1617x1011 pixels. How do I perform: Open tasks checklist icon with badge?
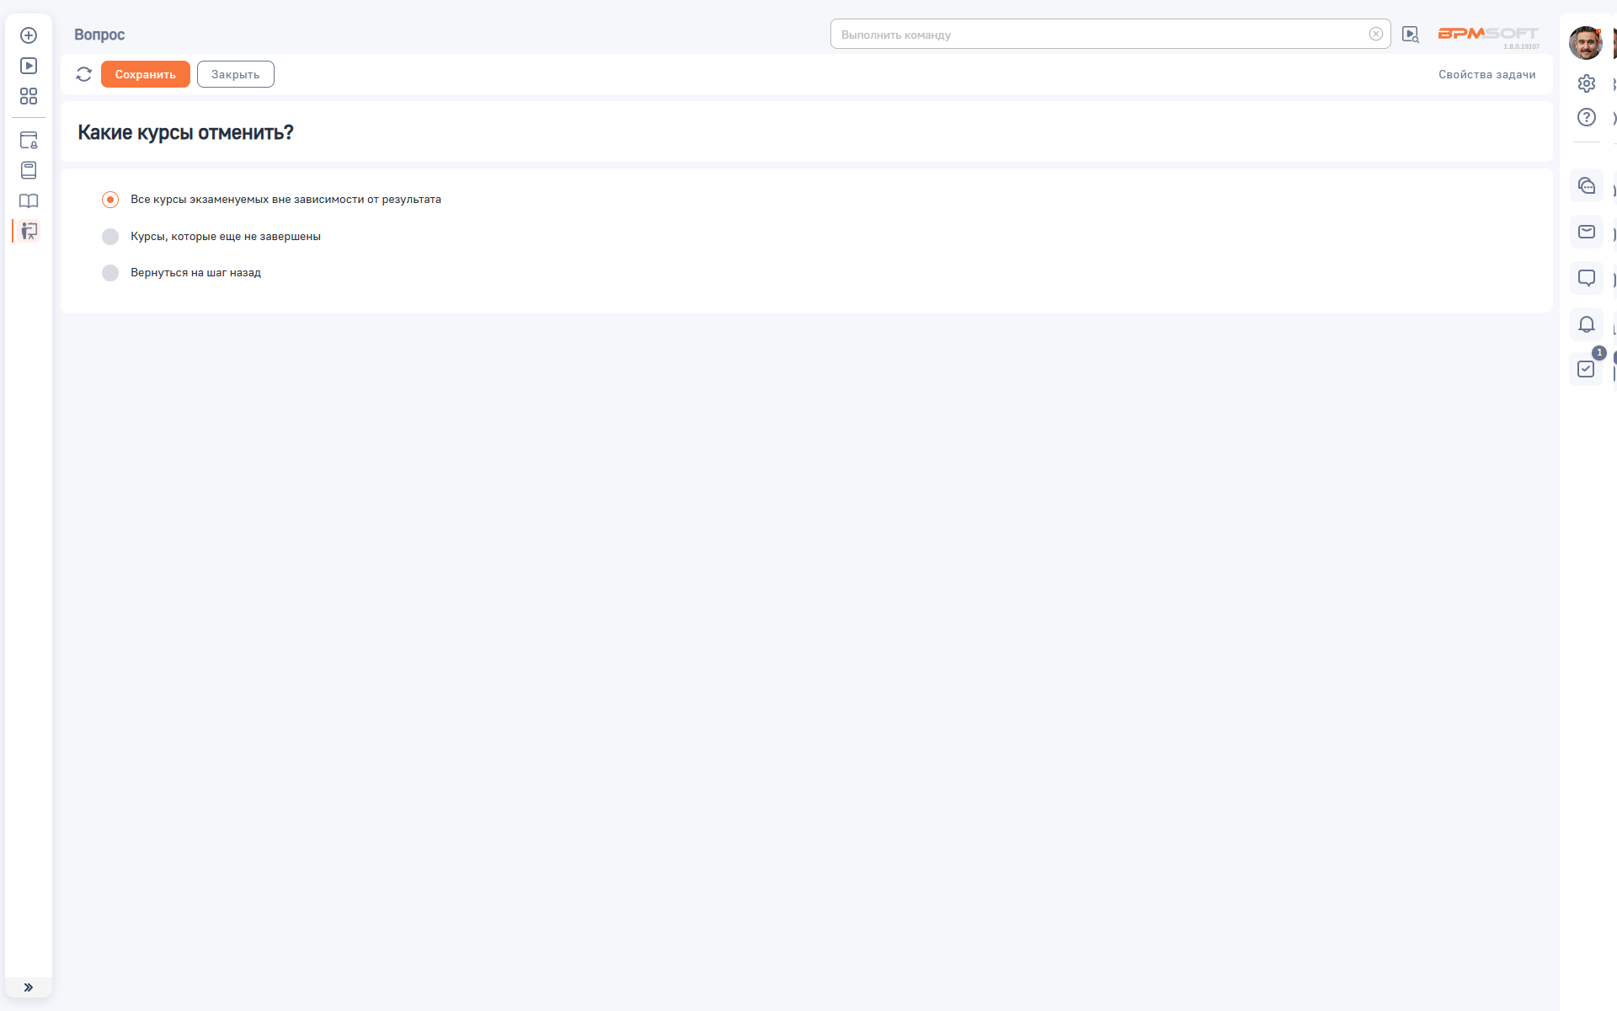(x=1586, y=369)
